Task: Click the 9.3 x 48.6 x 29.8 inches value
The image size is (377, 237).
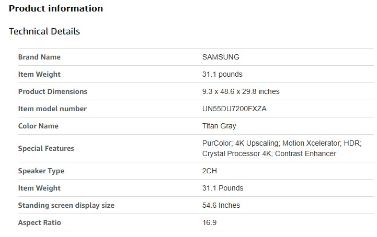Action: [x=241, y=91]
